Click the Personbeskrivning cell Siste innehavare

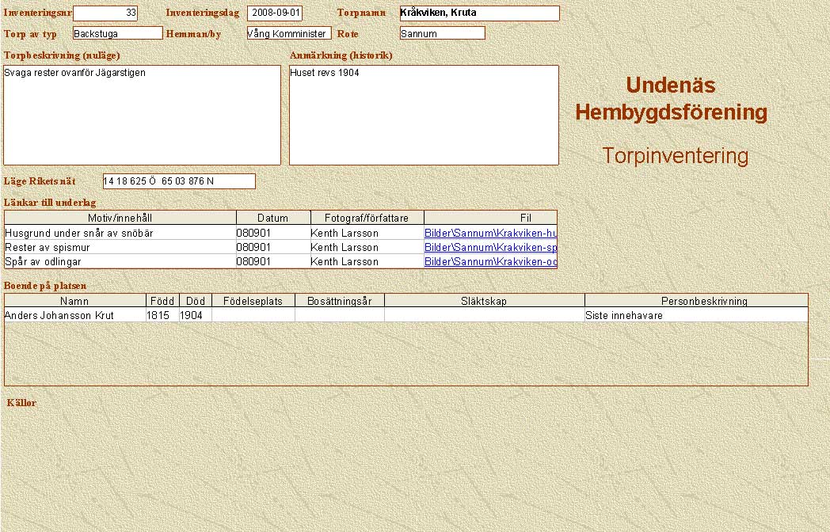pos(695,315)
